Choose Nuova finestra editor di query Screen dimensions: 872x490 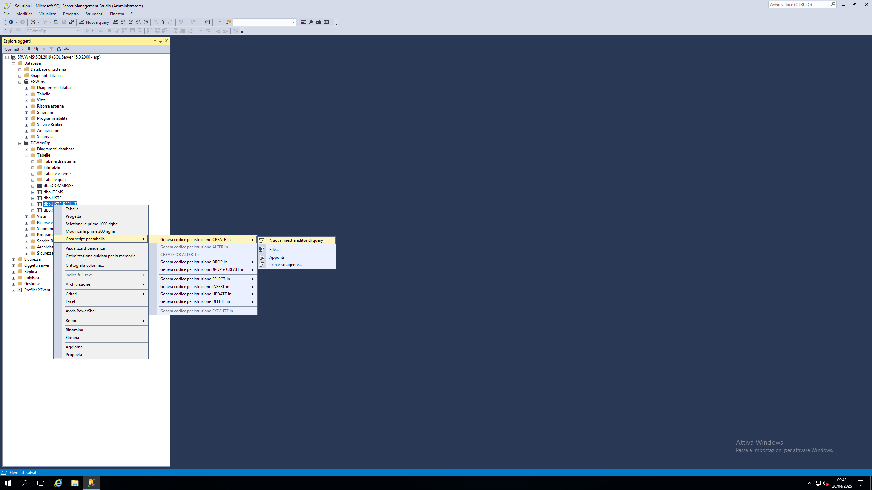tap(297, 240)
